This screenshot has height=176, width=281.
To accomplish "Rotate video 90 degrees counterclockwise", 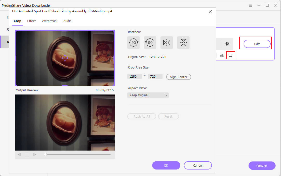I will tap(150, 43).
